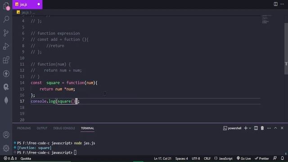Open the Run and Debug view
Image resolution: width=288 pixels, height=162 pixels.
(6, 46)
